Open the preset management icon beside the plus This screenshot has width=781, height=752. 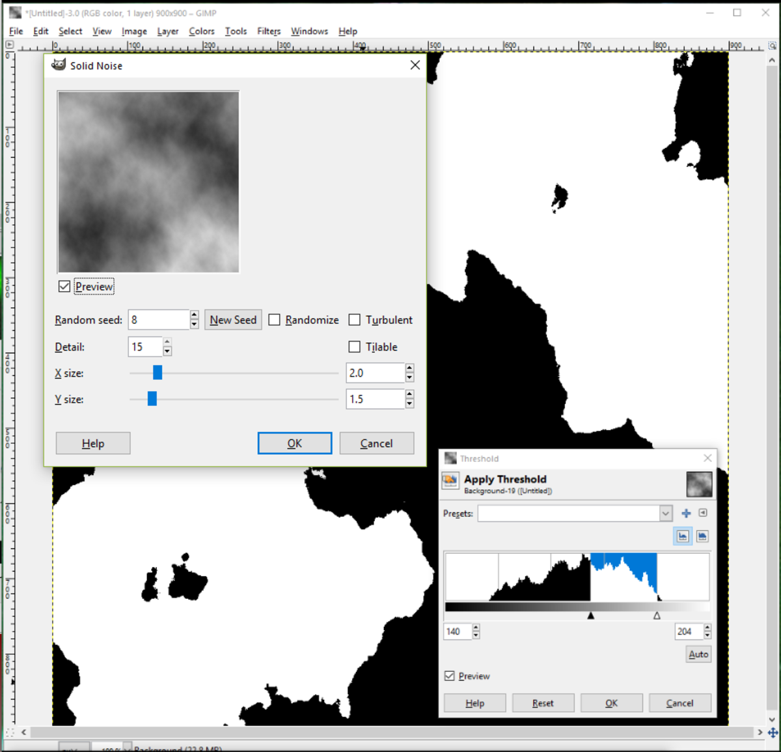(704, 513)
